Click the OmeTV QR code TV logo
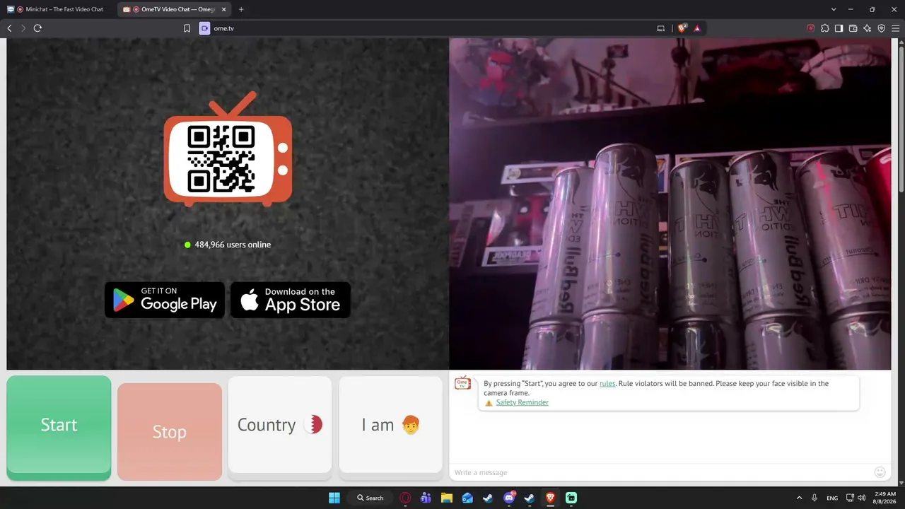Image resolution: width=905 pixels, height=509 pixels. [228, 149]
